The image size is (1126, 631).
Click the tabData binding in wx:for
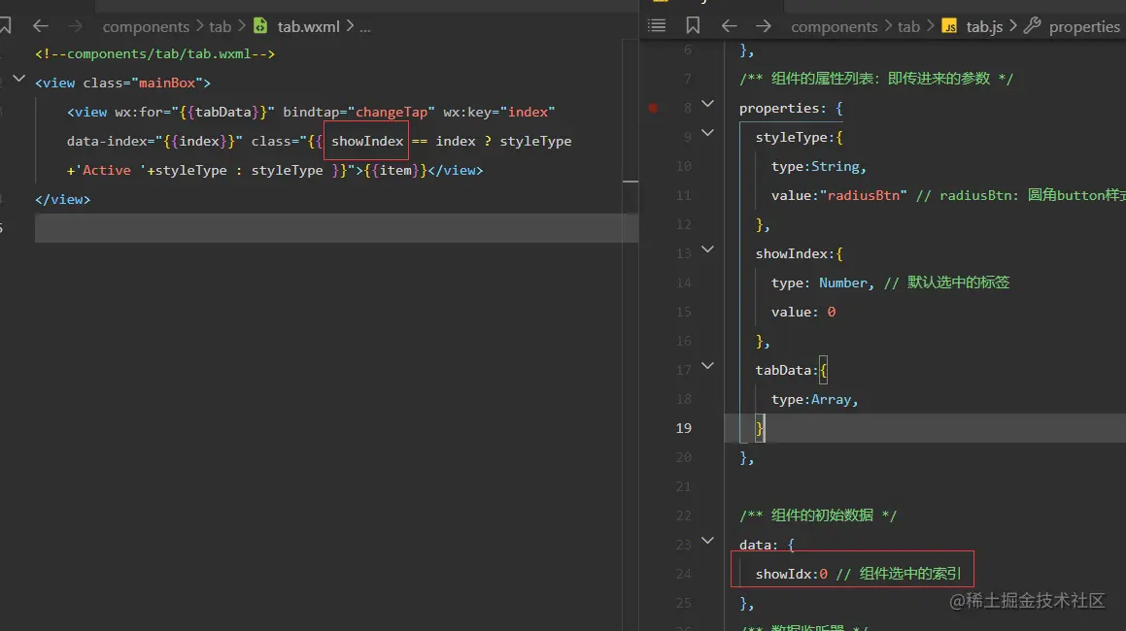(223, 112)
